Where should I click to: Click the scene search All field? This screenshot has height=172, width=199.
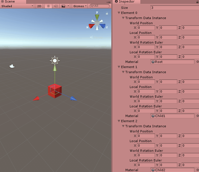point(99,6)
